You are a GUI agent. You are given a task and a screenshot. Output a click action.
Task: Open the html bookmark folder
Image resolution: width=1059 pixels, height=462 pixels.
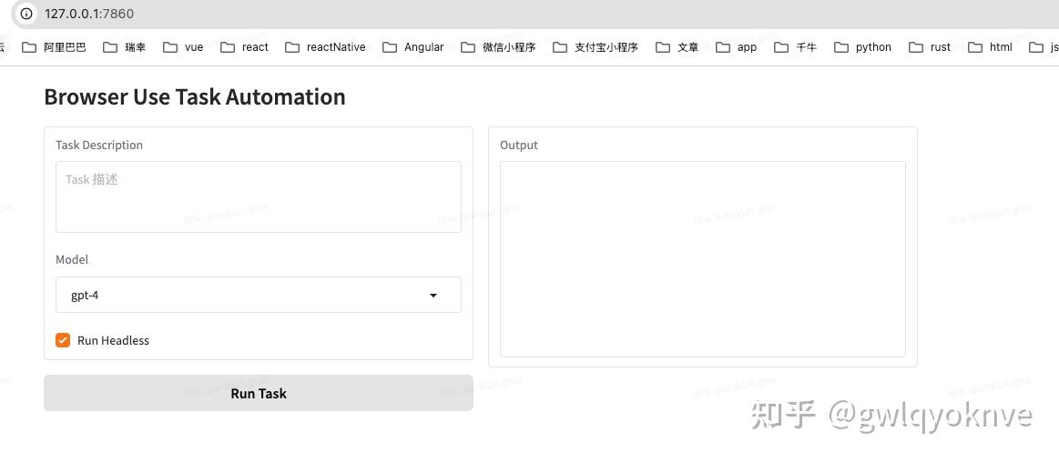click(x=990, y=47)
